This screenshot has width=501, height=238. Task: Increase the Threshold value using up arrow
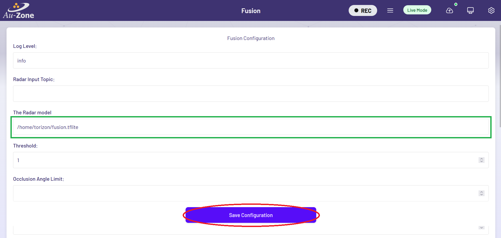[x=482, y=159]
